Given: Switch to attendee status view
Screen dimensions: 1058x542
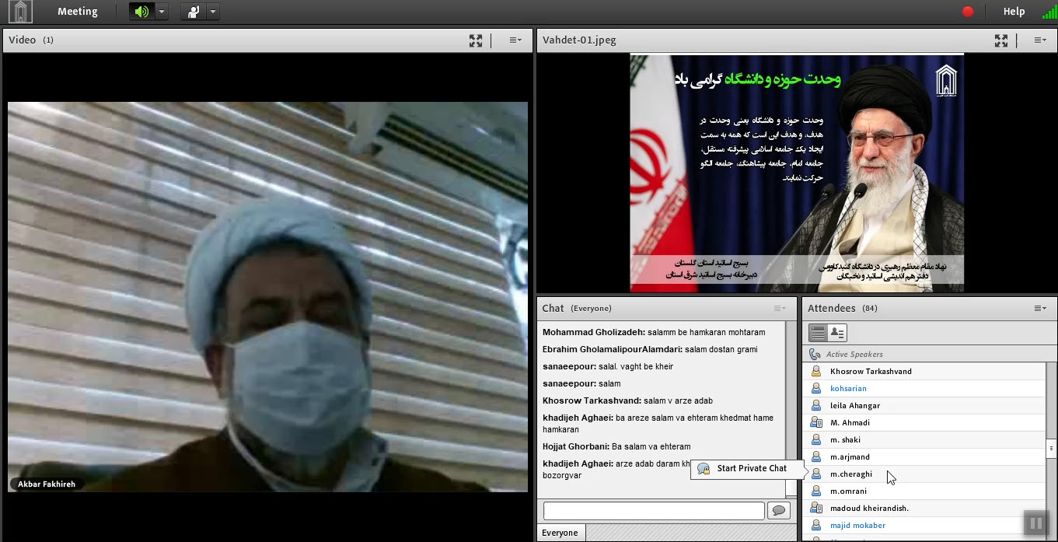Looking at the screenshot, I should coord(837,333).
